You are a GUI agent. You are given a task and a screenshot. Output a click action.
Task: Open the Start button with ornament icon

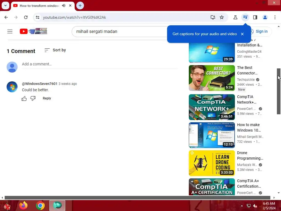tap(7, 206)
